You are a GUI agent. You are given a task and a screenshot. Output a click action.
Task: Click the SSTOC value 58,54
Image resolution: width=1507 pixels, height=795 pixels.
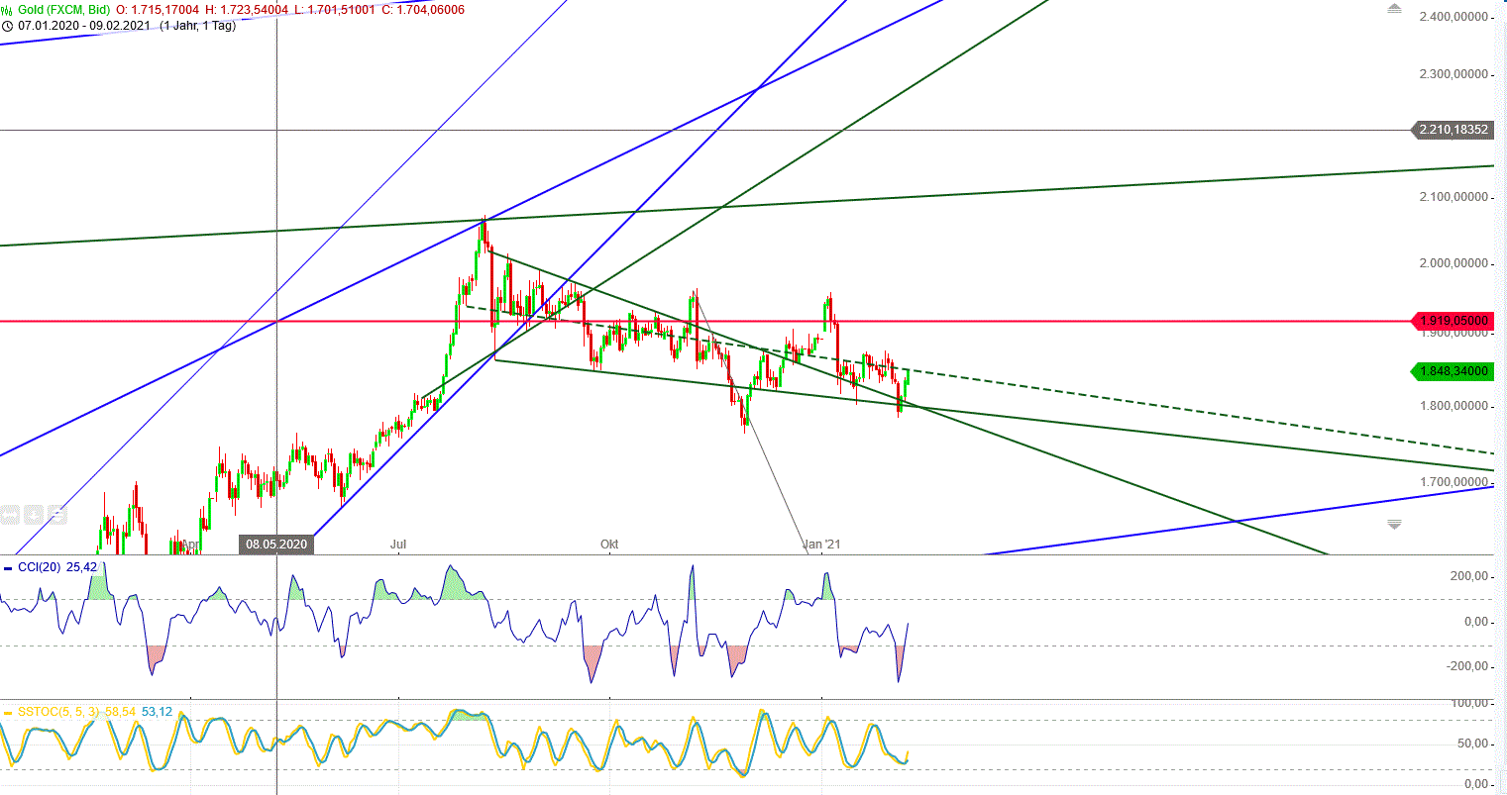point(121,712)
